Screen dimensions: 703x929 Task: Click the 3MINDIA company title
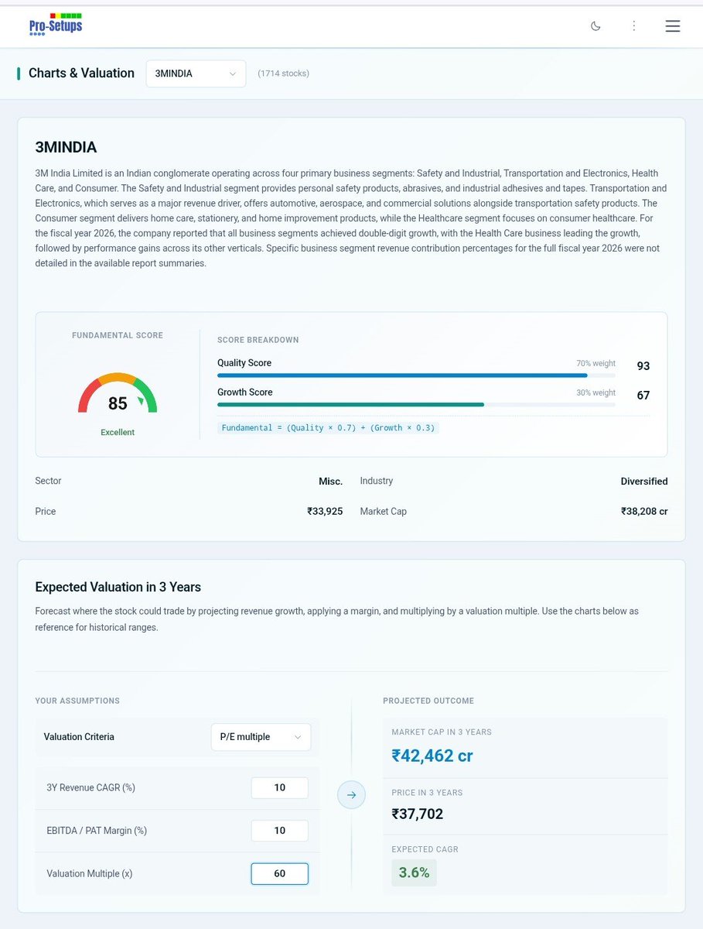coord(66,148)
